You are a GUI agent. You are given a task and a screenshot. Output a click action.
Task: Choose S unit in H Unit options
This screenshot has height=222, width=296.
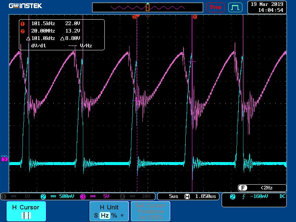[96, 215]
